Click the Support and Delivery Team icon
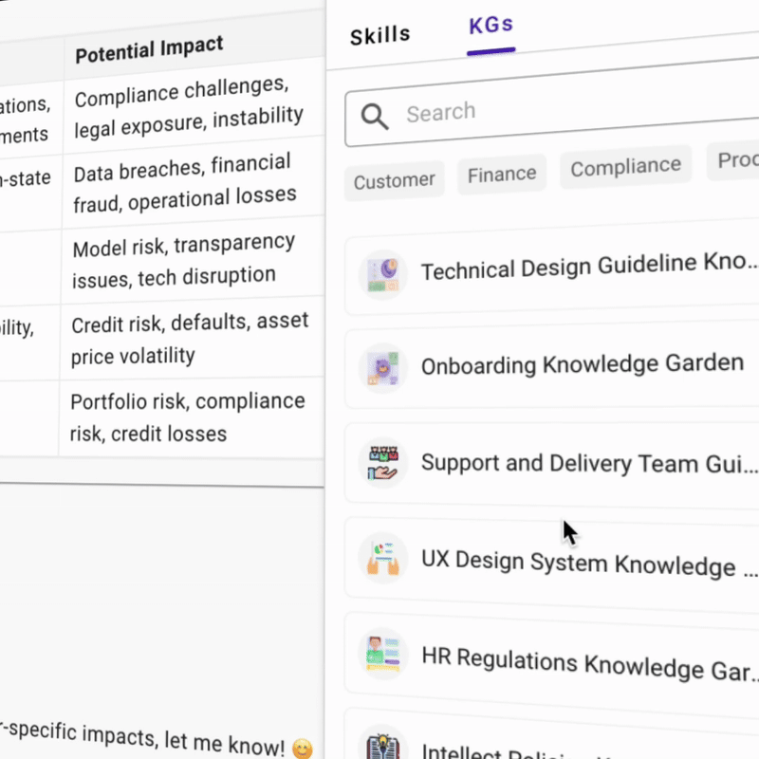Viewport: 759px width, 759px height. point(383,464)
